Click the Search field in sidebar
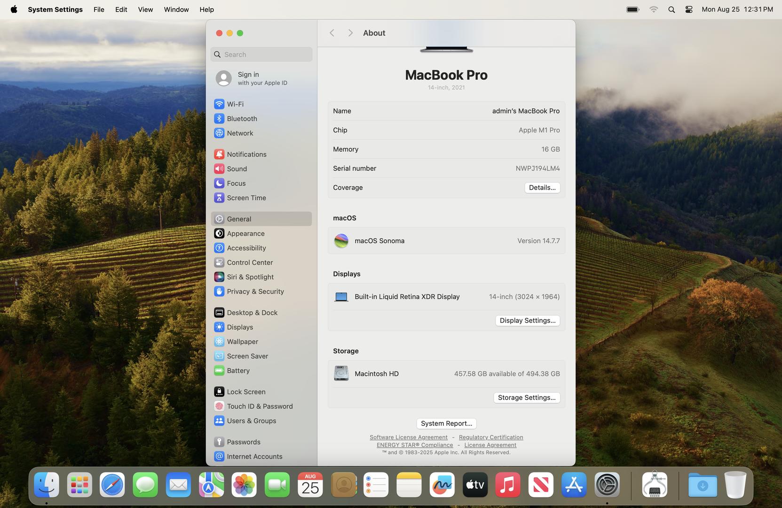The width and height of the screenshot is (782, 508). pos(261,55)
